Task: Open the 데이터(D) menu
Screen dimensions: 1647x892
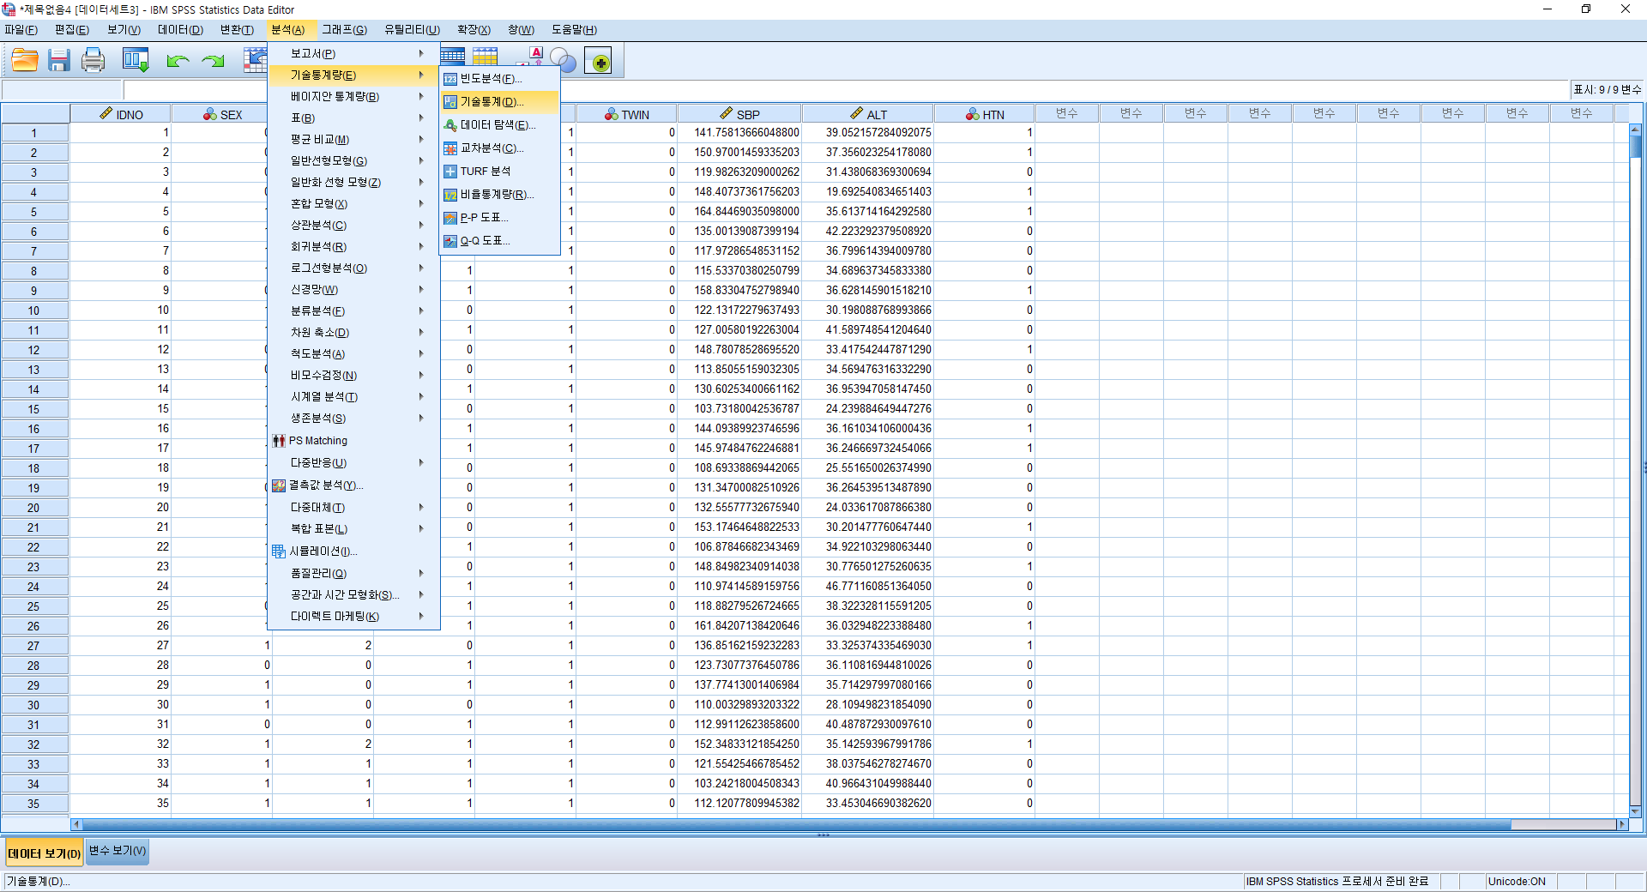Action: click(180, 29)
